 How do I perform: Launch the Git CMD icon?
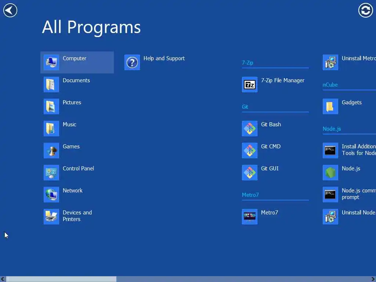tap(250, 151)
